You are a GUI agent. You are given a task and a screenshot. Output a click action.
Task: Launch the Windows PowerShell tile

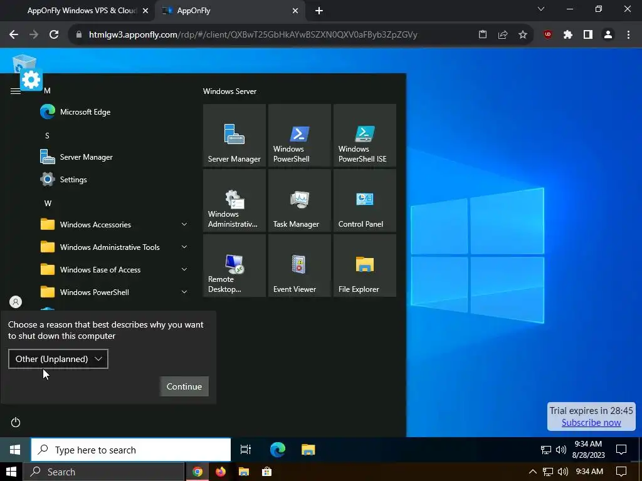click(299, 135)
